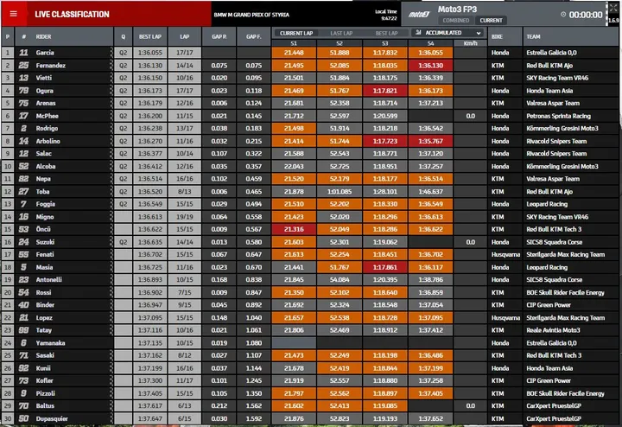This screenshot has width=622, height=427.
Task: Open row options dots for Fernandez
Action: (x=111, y=65)
